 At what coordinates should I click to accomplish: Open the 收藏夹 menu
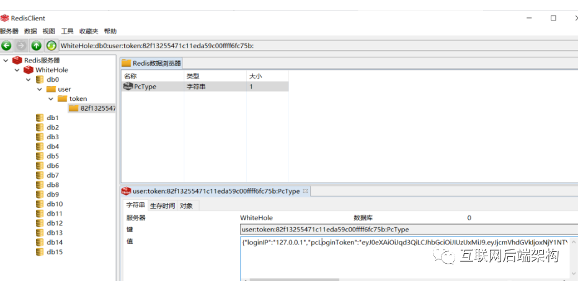[x=89, y=32]
